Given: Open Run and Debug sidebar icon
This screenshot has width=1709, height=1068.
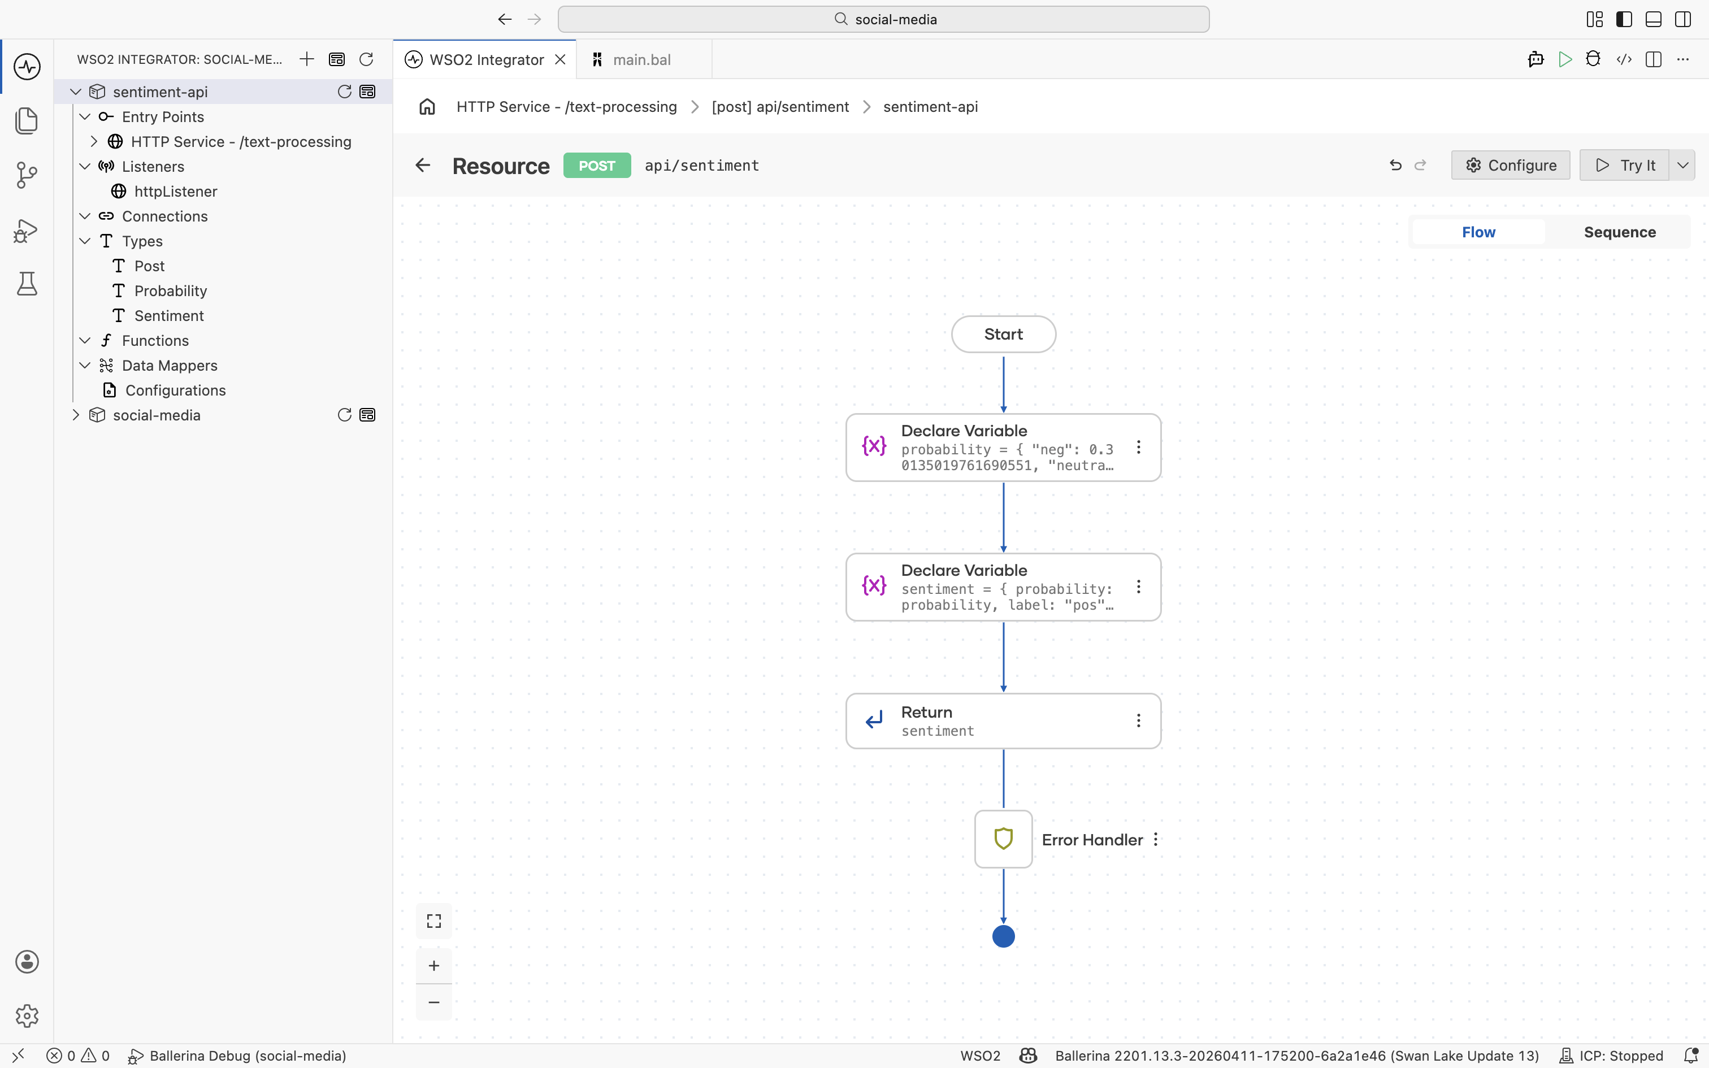Looking at the screenshot, I should (x=27, y=231).
